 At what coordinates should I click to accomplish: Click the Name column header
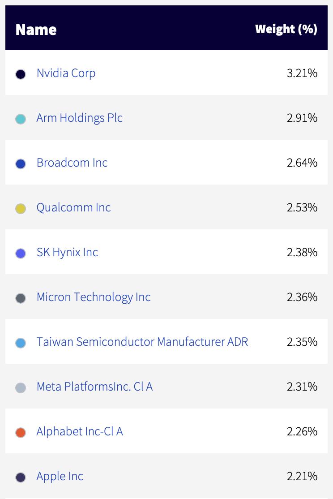pyautogui.click(x=36, y=30)
